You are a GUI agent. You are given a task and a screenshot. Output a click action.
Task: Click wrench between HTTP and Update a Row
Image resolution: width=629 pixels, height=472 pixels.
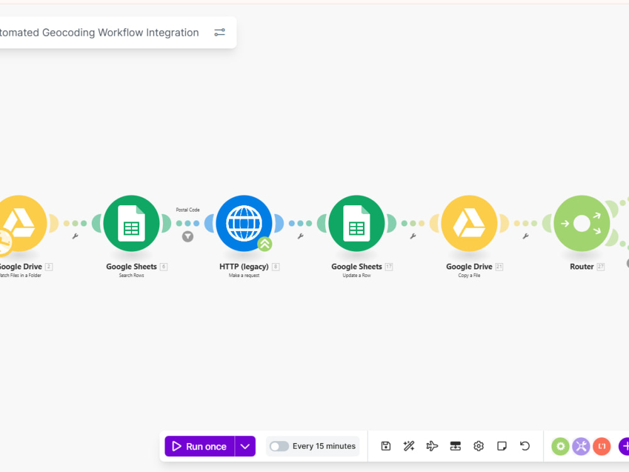[x=301, y=237]
